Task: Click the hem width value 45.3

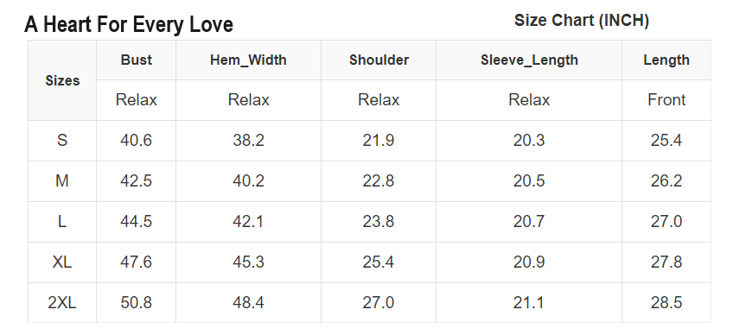Action: tap(248, 262)
